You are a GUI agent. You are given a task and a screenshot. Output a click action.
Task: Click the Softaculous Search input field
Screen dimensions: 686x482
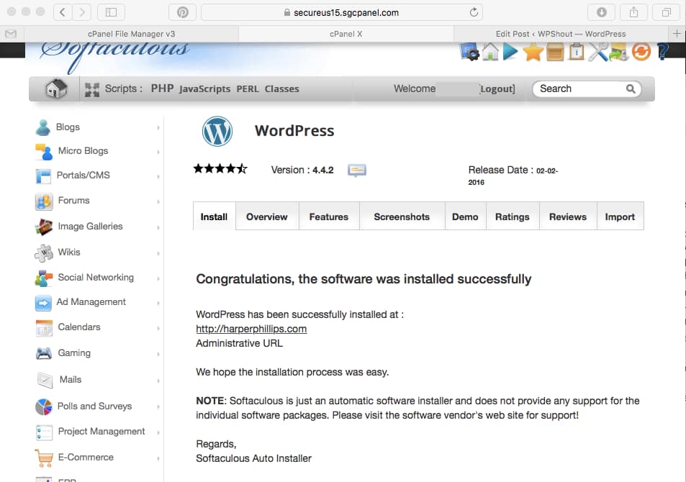pyautogui.click(x=579, y=89)
